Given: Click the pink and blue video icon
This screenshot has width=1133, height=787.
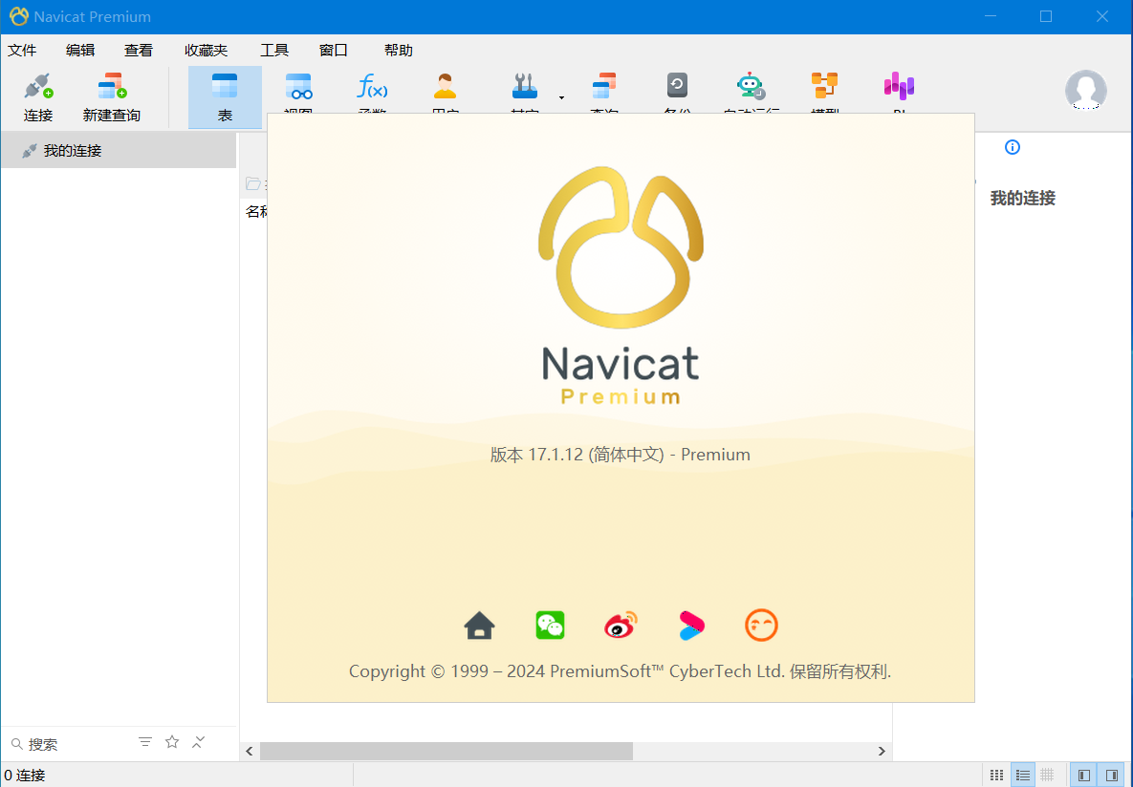Looking at the screenshot, I should tap(691, 626).
